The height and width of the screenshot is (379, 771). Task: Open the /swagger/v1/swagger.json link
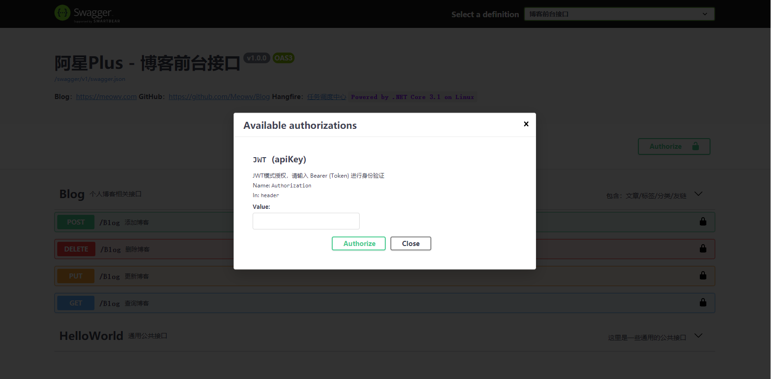tap(90, 79)
